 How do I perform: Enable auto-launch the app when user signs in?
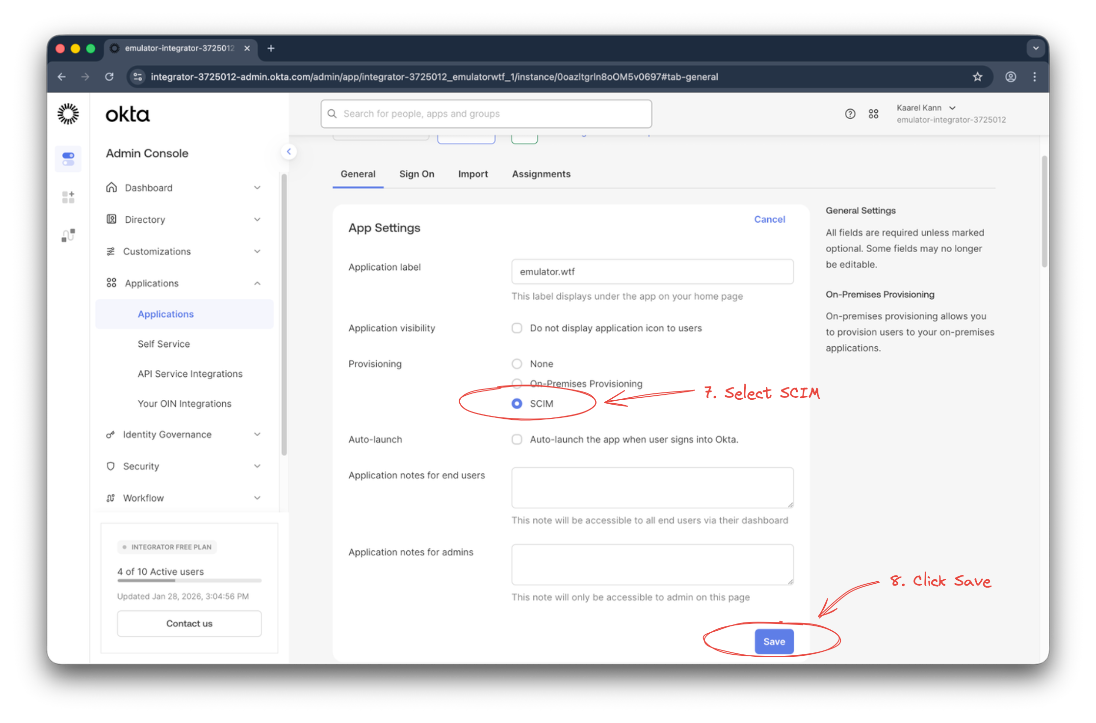click(x=517, y=439)
